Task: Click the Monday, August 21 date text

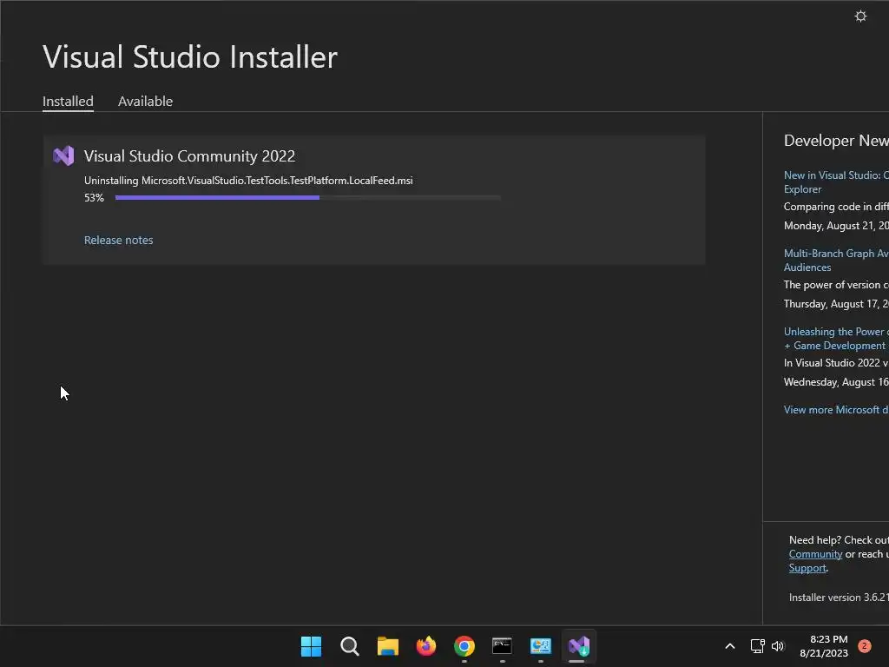Action: click(x=836, y=226)
